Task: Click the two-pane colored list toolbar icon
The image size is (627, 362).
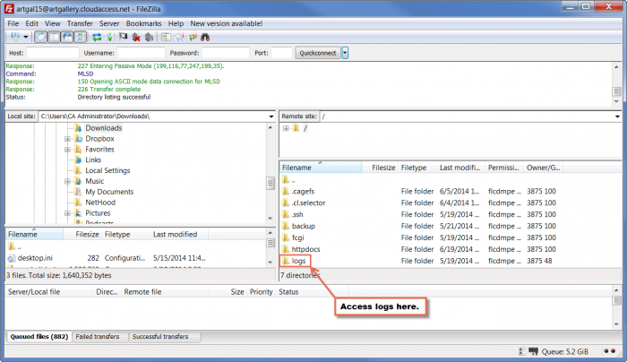Action: [x=166, y=38]
